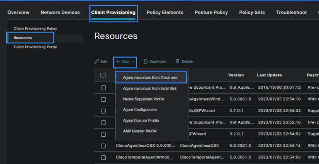The image size is (319, 164).
Task: Click the 2023/07/03 22:54:03 date cell
Action: pos(279,157)
